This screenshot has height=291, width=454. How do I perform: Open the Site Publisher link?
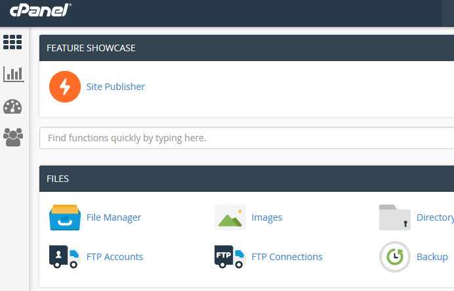tap(115, 87)
